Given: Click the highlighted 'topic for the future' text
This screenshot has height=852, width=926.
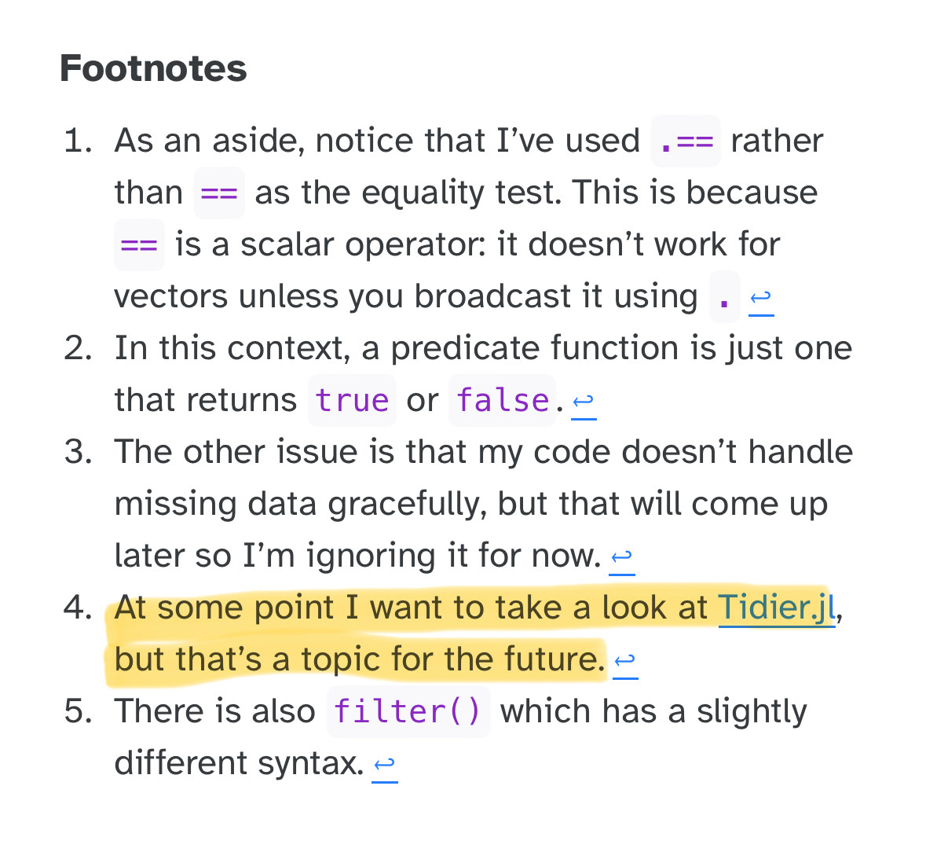Looking at the screenshot, I should coord(453,659).
